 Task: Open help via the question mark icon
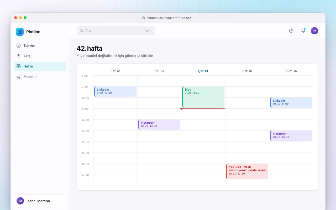pos(291,31)
